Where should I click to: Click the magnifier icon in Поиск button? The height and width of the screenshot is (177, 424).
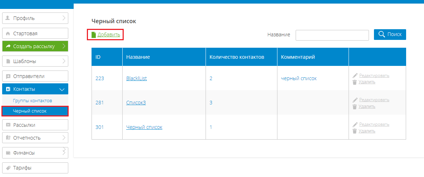381,35
